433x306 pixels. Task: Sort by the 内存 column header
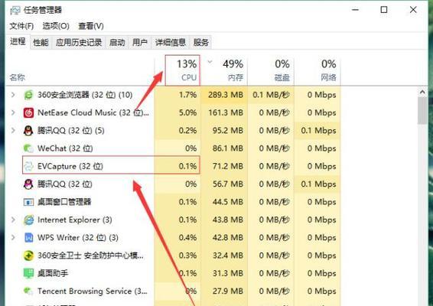224,70
